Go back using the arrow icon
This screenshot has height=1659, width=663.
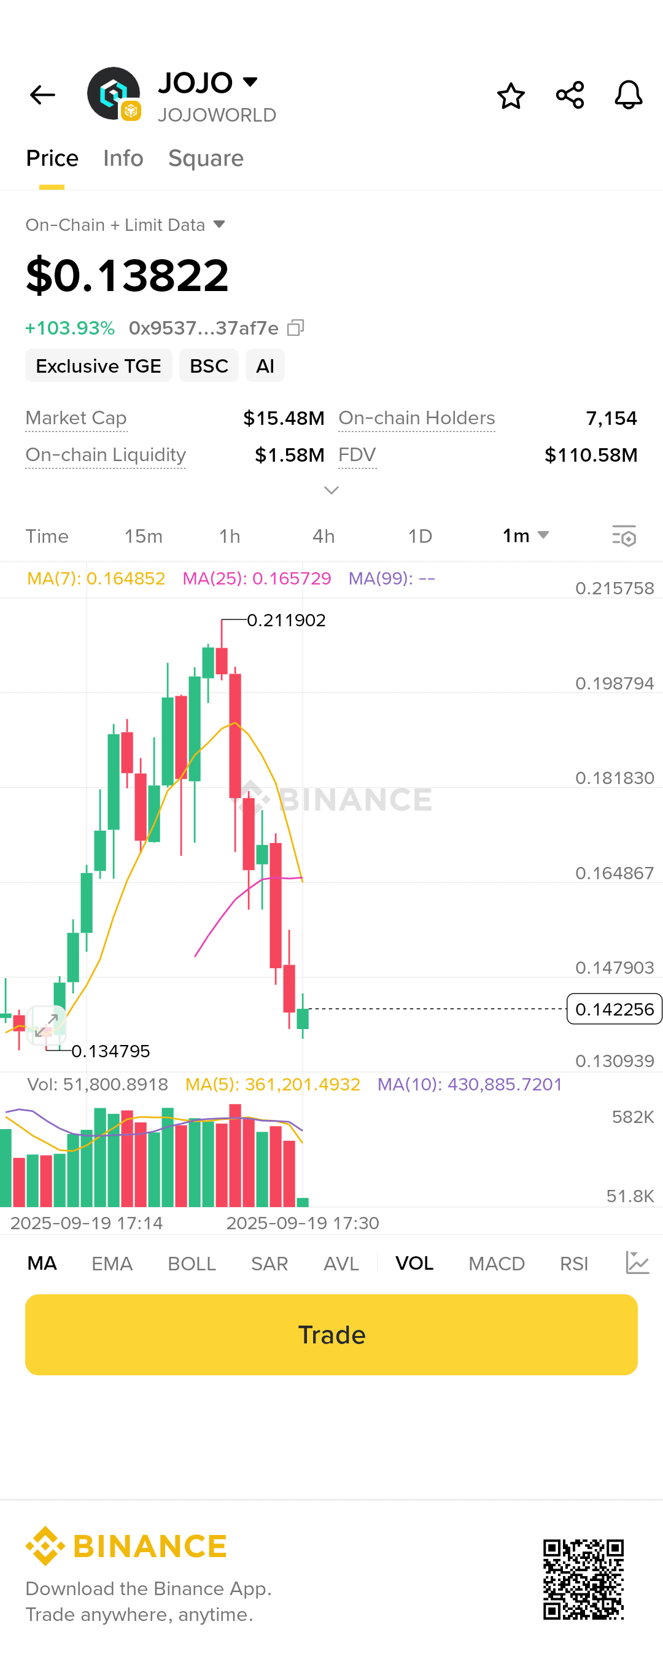(x=42, y=95)
